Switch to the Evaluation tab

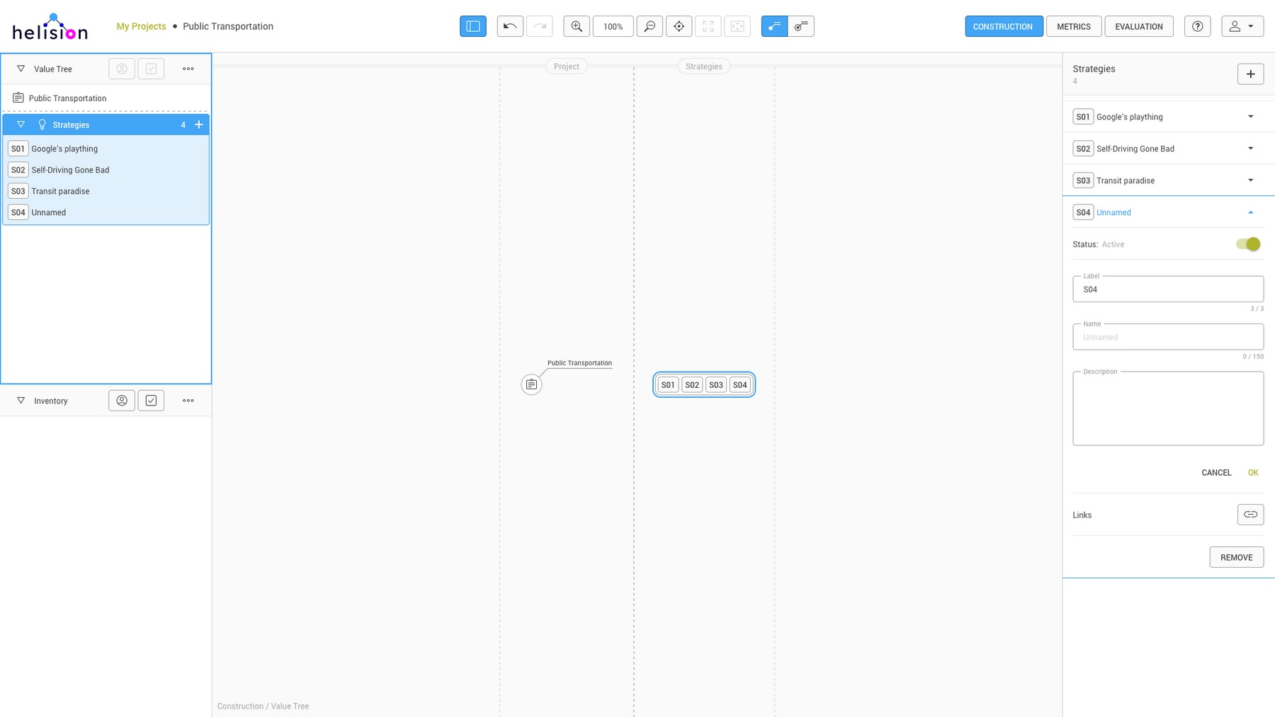[1138, 26]
